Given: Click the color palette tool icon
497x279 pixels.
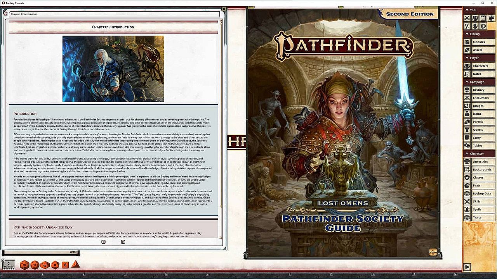Looking at the screenshot, I should [492, 18].
